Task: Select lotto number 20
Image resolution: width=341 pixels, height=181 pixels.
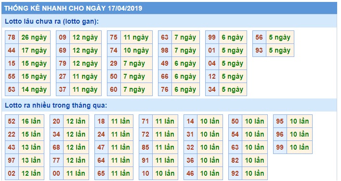Action: coord(56,121)
